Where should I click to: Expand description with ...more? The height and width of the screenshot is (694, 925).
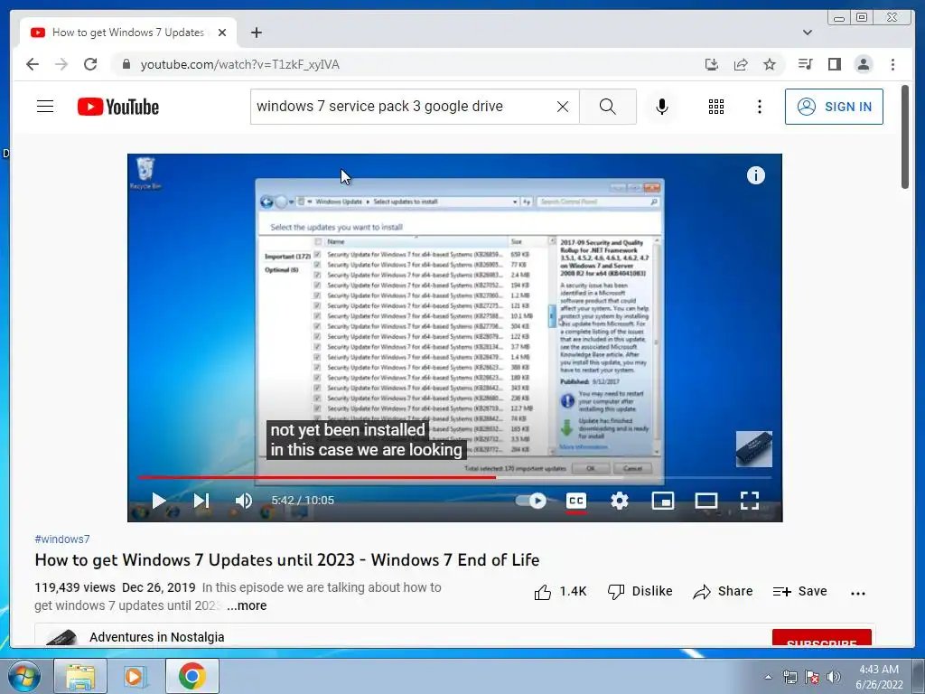247,605
